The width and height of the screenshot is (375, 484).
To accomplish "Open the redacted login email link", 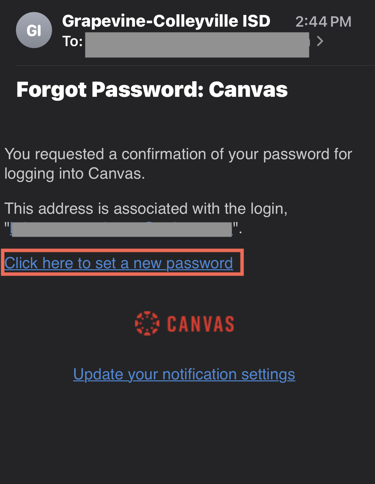I will pyautogui.click(x=122, y=229).
